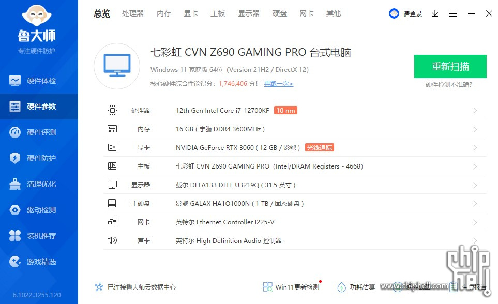Open 游戏精选 in the sidebar
The width and height of the screenshot is (498, 304).
pyautogui.click(x=39, y=262)
